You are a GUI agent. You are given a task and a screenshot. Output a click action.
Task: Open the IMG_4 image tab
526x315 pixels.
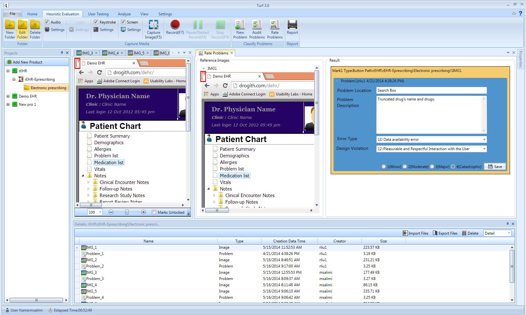pyautogui.click(x=113, y=53)
